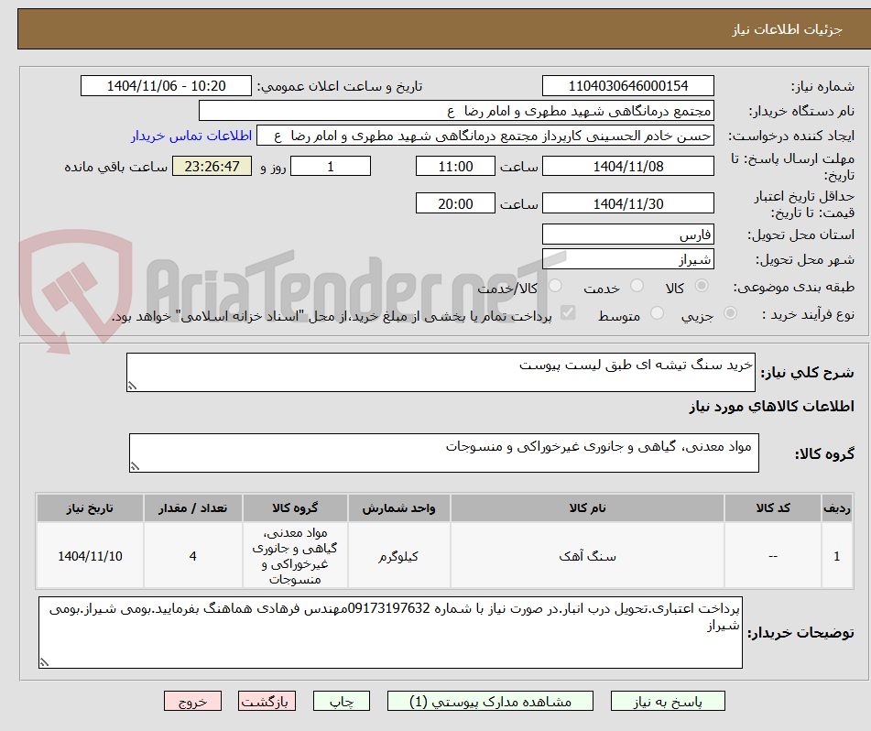The width and height of the screenshot is (871, 731).
Task: Click the resize handle of buyer notes box
Action: coord(45,662)
